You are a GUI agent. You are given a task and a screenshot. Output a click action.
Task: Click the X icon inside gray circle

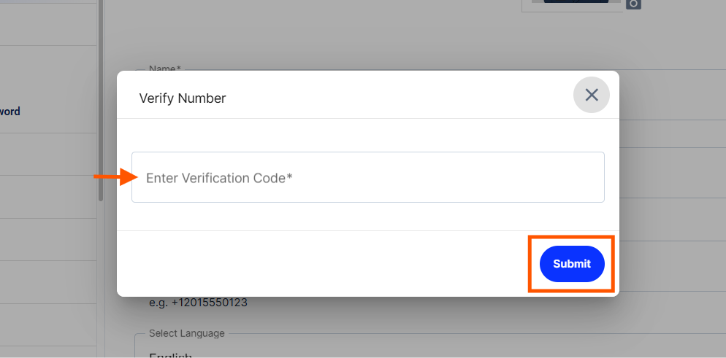pos(592,96)
